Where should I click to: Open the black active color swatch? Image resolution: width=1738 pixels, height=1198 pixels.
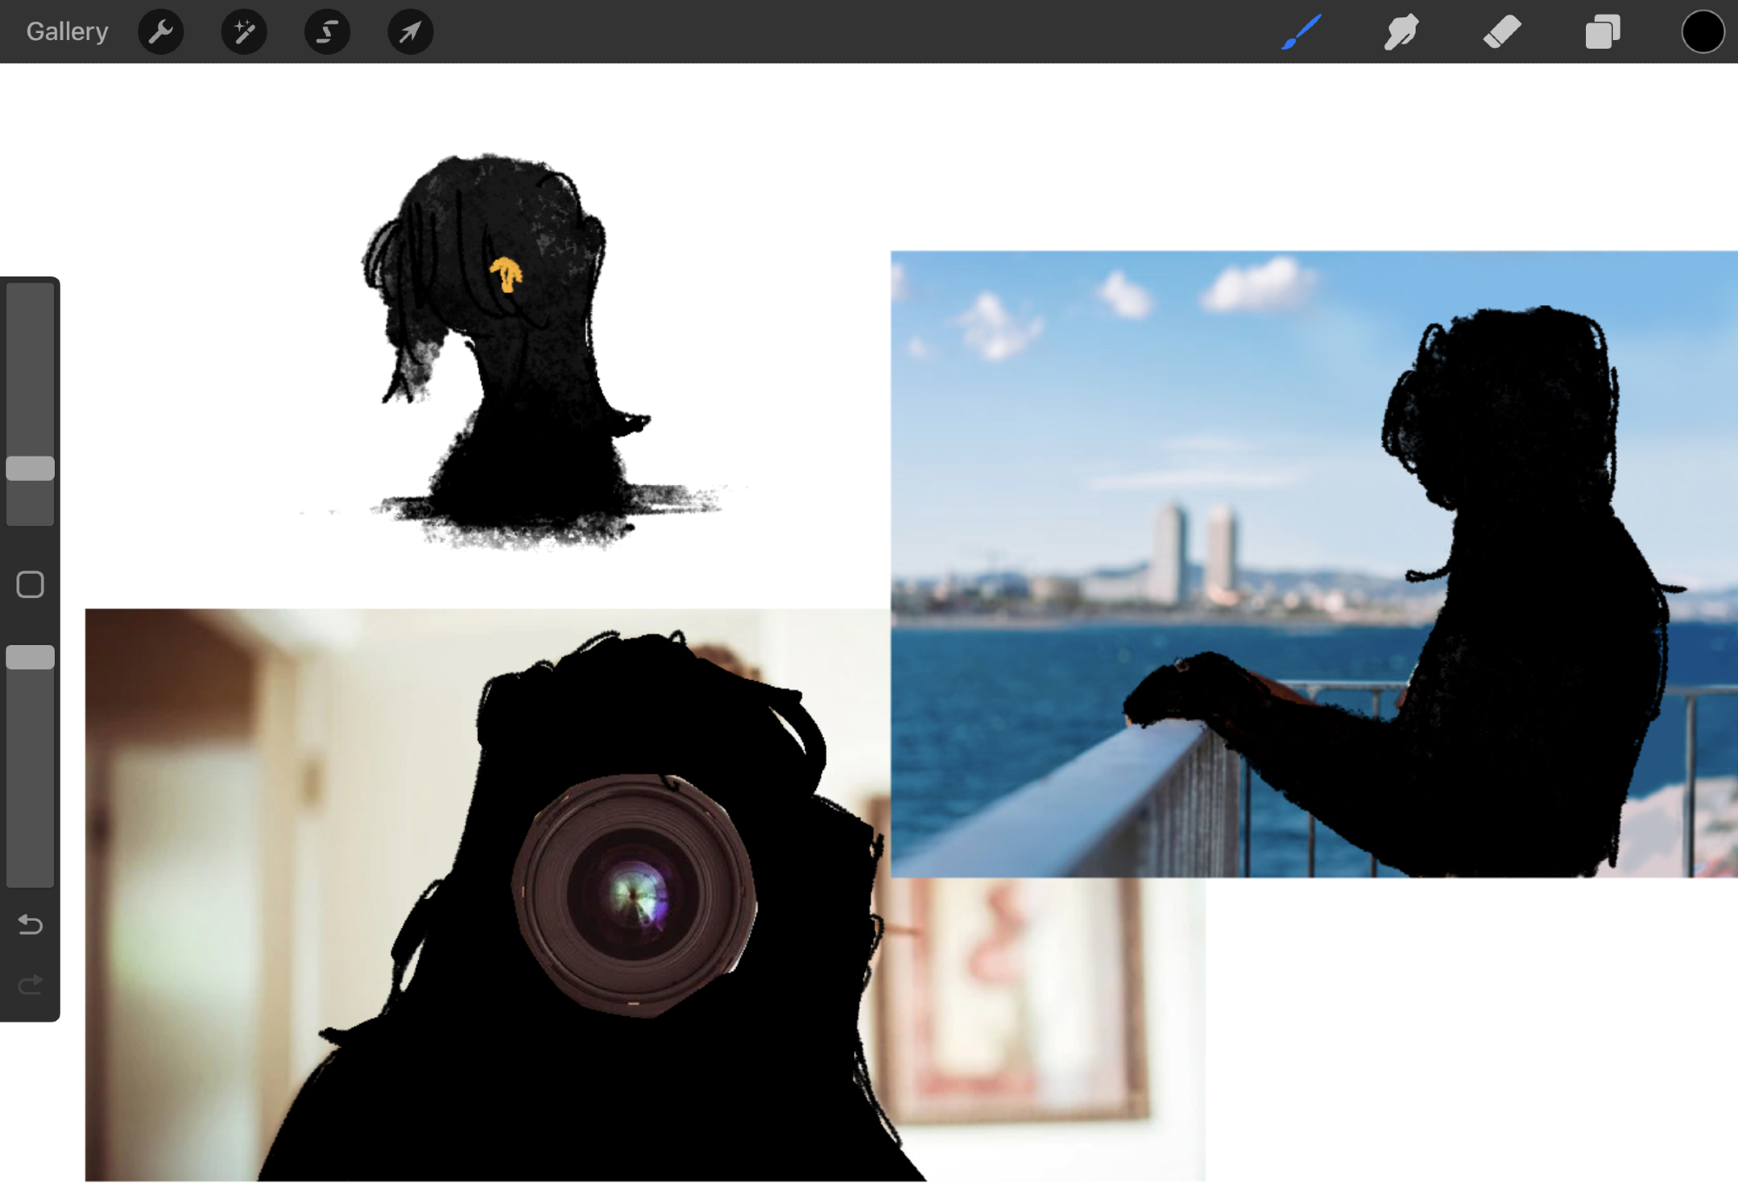(x=1702, y=32)
